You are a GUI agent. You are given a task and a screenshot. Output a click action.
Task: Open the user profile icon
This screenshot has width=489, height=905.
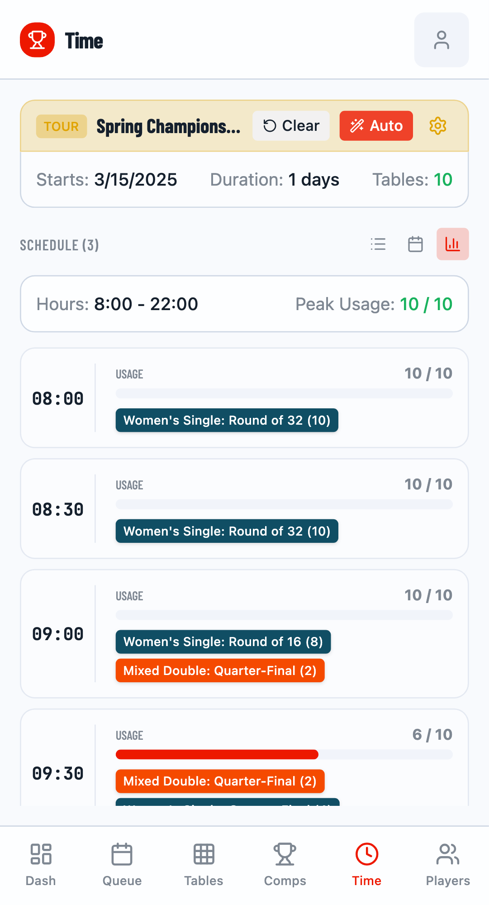(x=441, y=40)
